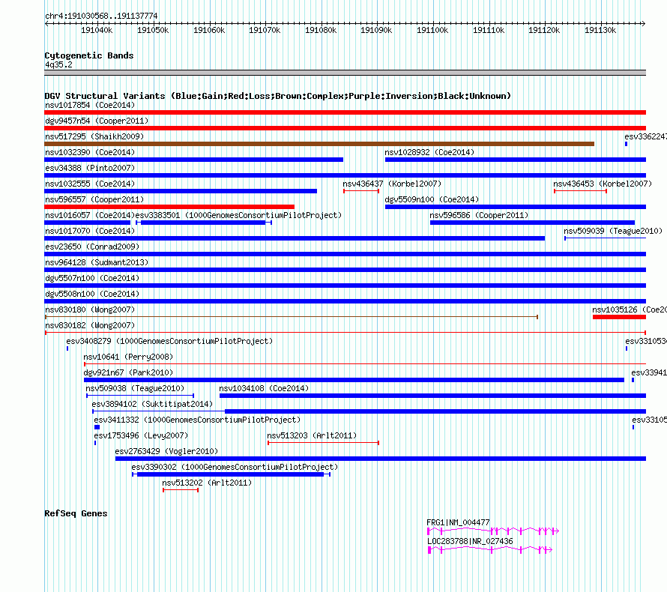Open nsv509038 (Teague2010) label
Image resolution: width=667 pixels, height=592 pixels.
[x=135, y=388]
